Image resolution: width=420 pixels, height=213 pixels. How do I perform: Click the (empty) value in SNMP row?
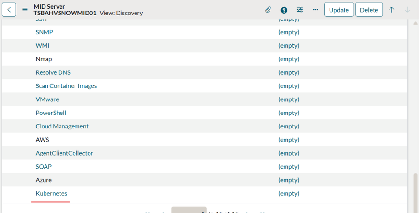point(288,32)
